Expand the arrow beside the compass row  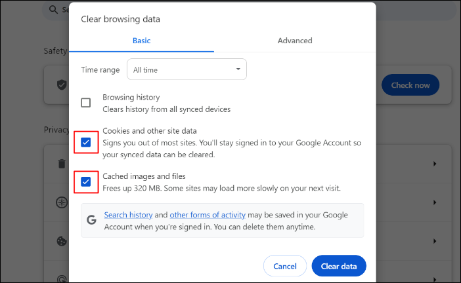435,202
